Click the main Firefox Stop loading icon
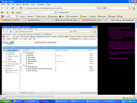Image resolution: width=137 pixels, height=103 pixels. (17, 8)
